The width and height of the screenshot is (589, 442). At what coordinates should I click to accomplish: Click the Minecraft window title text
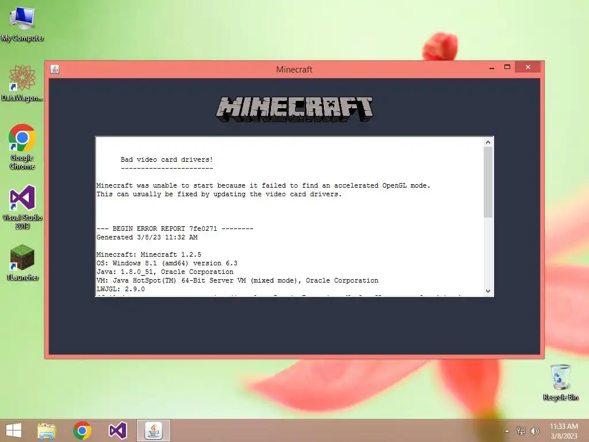(294, 70)
